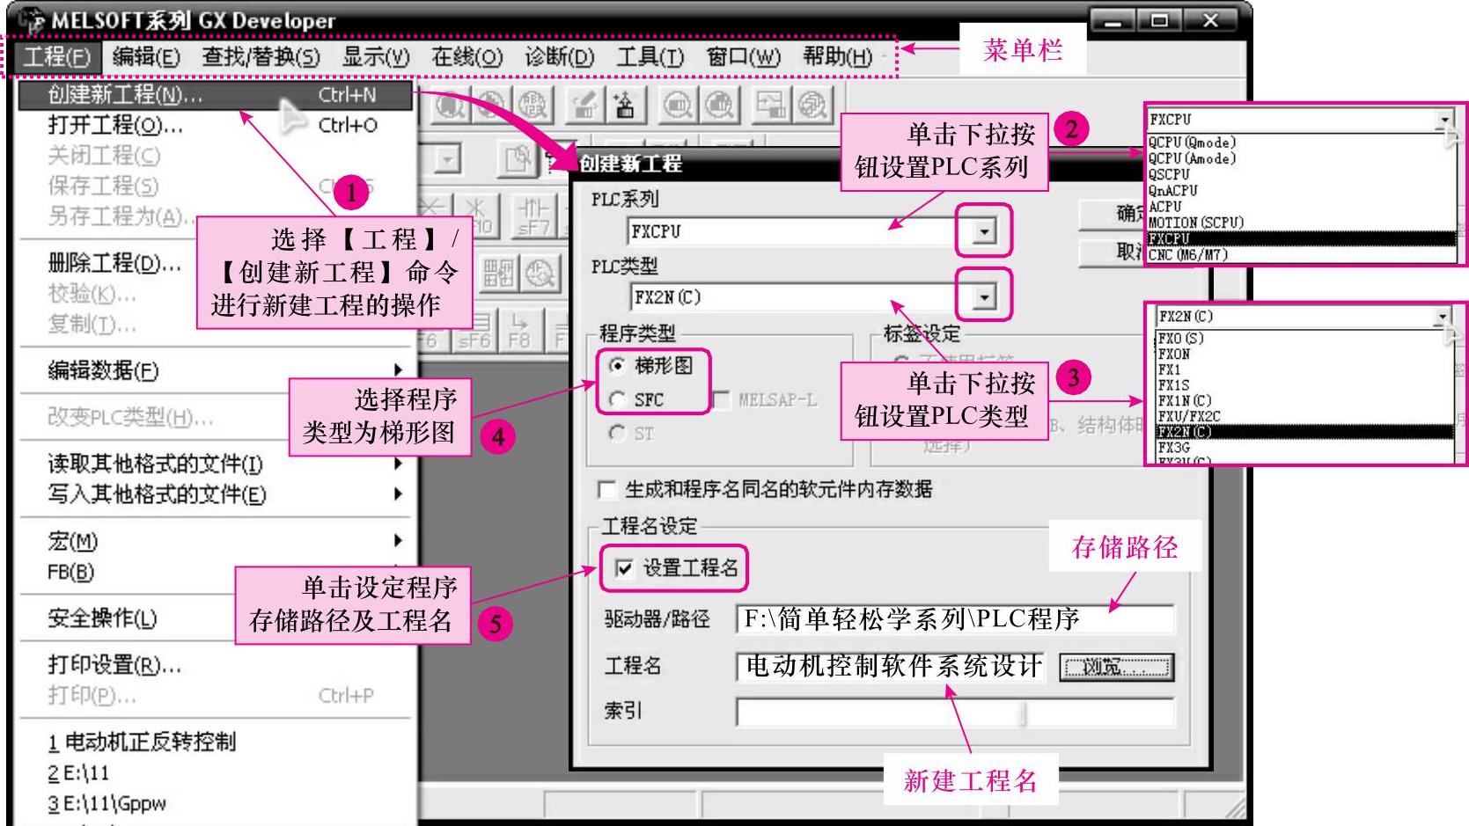Open the 诊断(D) menu
Image resolution: width=1469 pixels, height=826 pixels.
560,57
